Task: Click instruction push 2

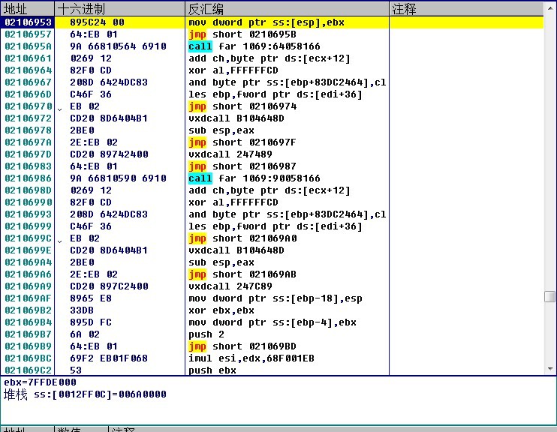Action: pos(206,334)
